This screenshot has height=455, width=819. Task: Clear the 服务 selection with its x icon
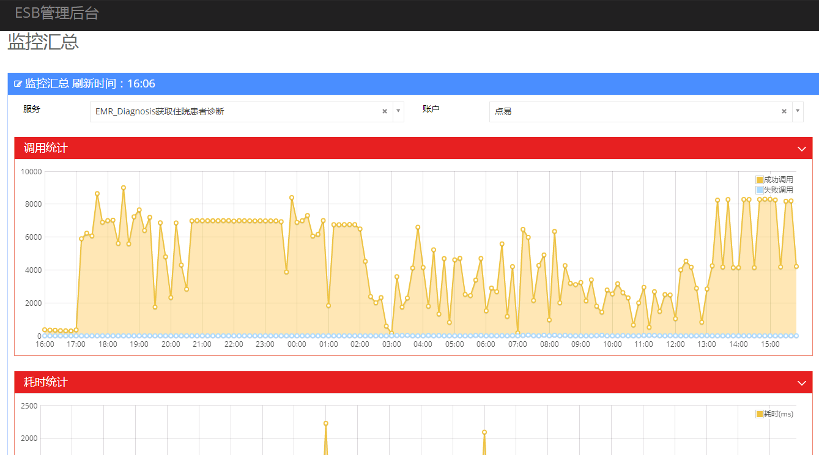(385, 111)
